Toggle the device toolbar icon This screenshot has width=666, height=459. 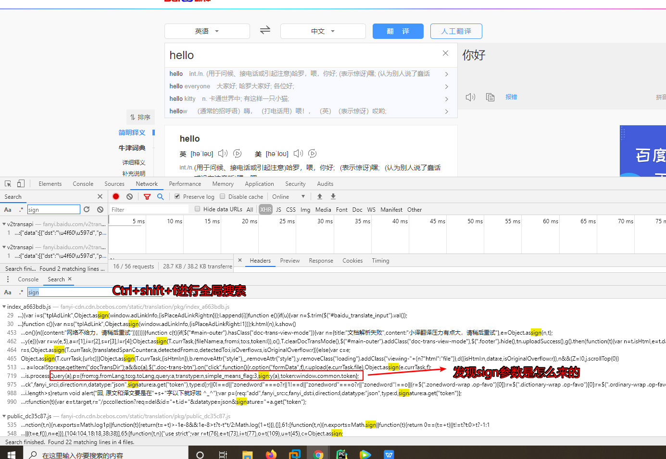[x=19, y=183]
